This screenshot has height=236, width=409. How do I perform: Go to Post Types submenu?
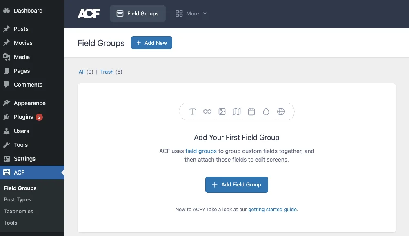coord(18,200)
